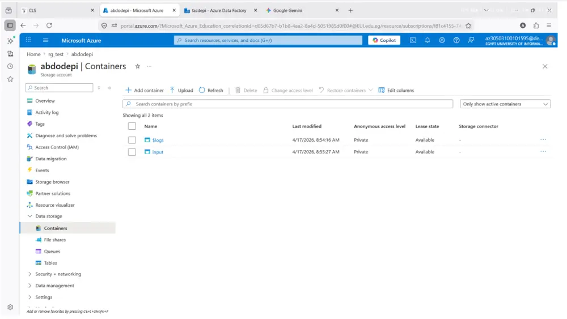Click the browser back arrow

click(23, 25)
